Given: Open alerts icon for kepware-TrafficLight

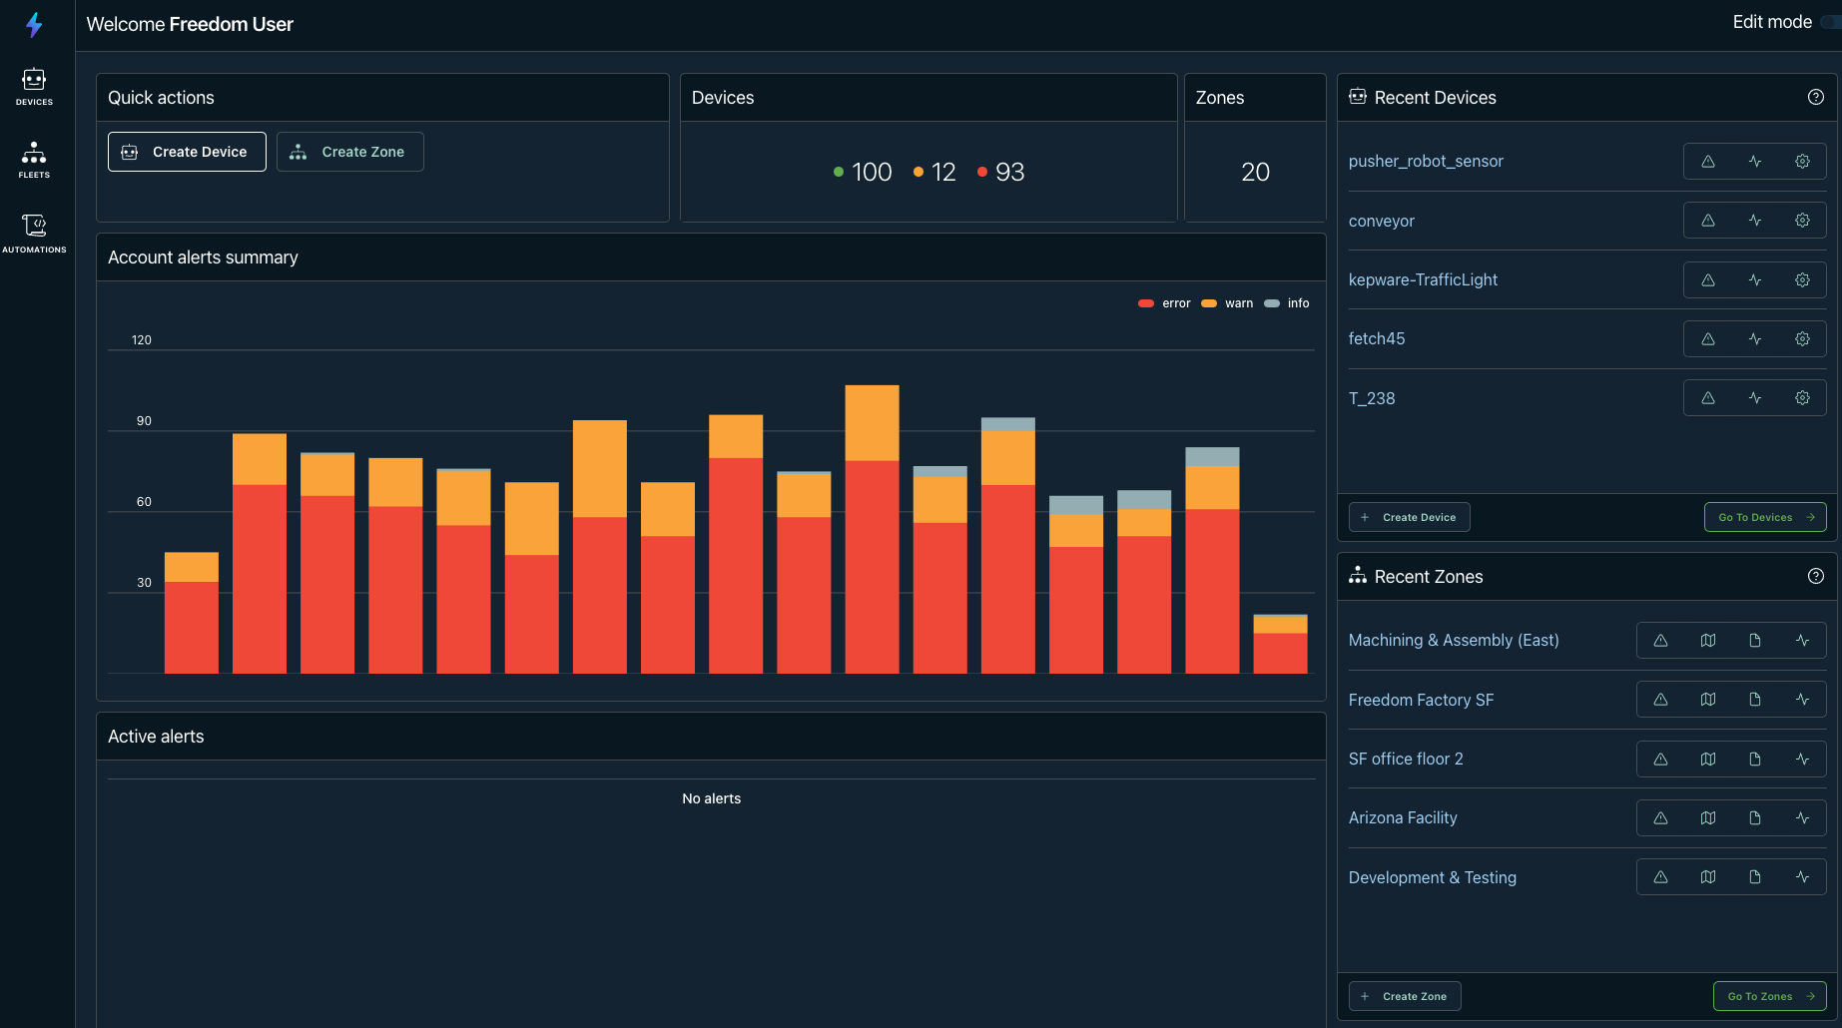Looking at the screenshot, I should click(1708, 279).
